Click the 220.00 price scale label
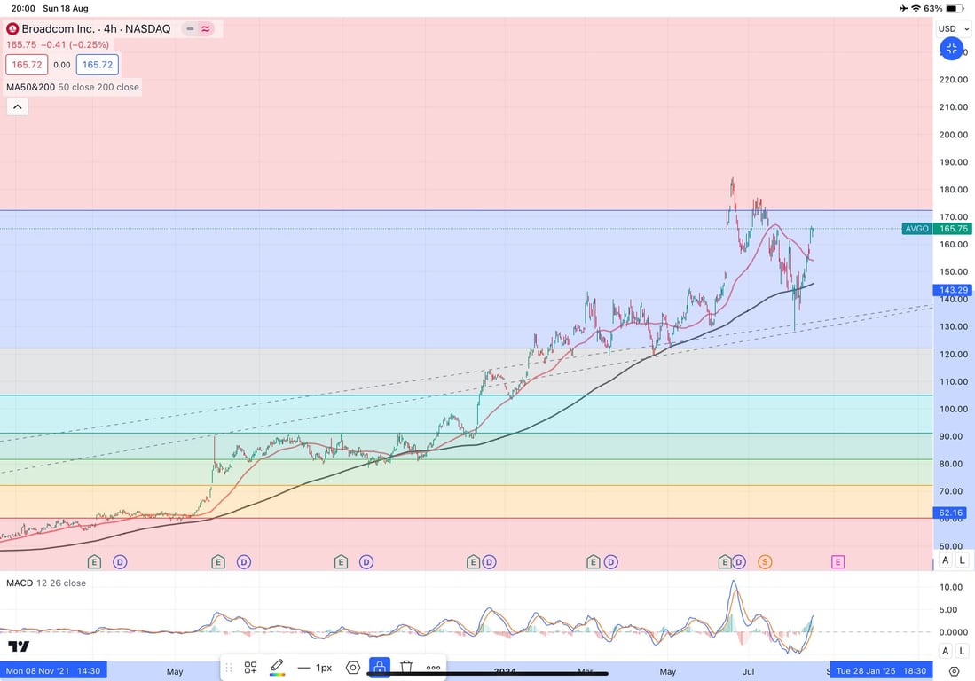The height and width of the screenshot is (681, 975). [x=953, y=80]
